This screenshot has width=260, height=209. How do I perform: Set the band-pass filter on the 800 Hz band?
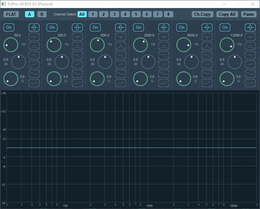[x=121, y=46]
